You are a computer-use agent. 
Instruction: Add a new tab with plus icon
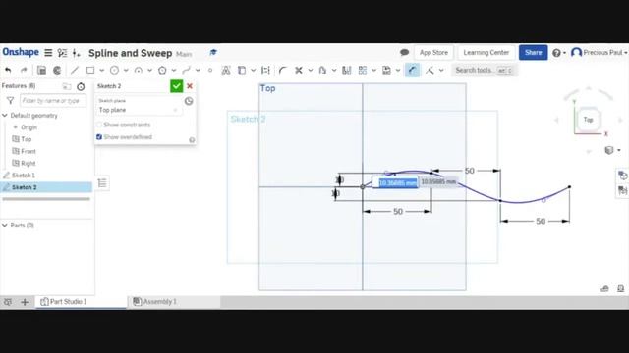pos(25,302)
